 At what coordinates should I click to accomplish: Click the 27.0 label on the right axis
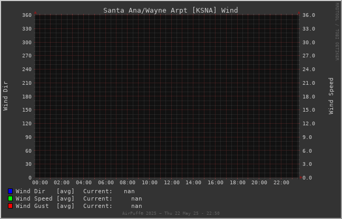click(309, 56)
